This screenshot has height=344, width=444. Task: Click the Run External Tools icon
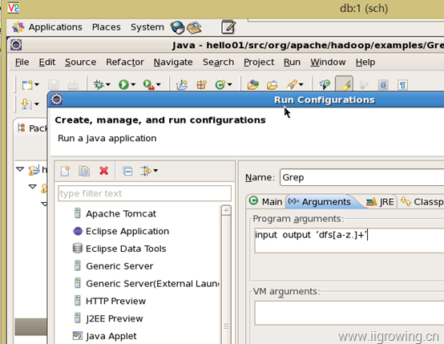148,84
